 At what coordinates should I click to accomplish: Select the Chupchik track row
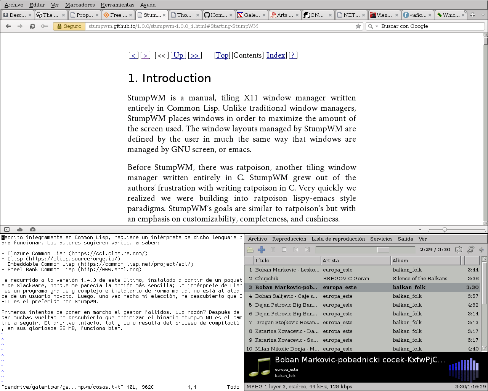(363, 279)
